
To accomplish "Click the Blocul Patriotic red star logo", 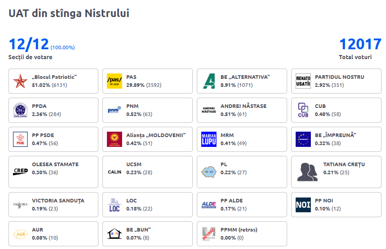I will point(20,81).
